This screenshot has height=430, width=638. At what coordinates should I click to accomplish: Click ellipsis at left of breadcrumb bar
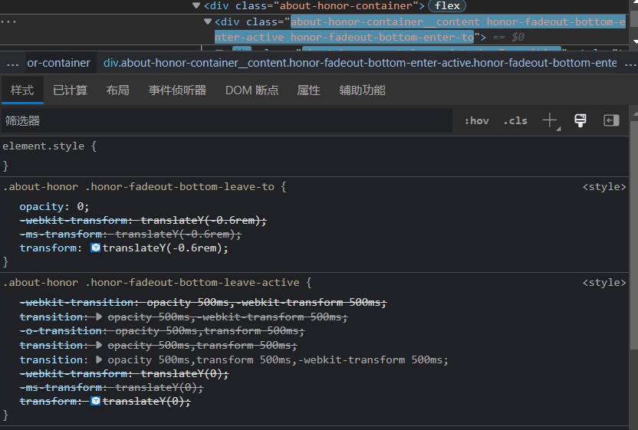click(12, 63)
